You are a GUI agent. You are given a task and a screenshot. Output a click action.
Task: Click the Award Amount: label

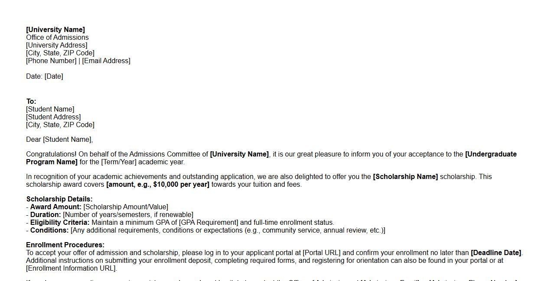tap(55, 207)
